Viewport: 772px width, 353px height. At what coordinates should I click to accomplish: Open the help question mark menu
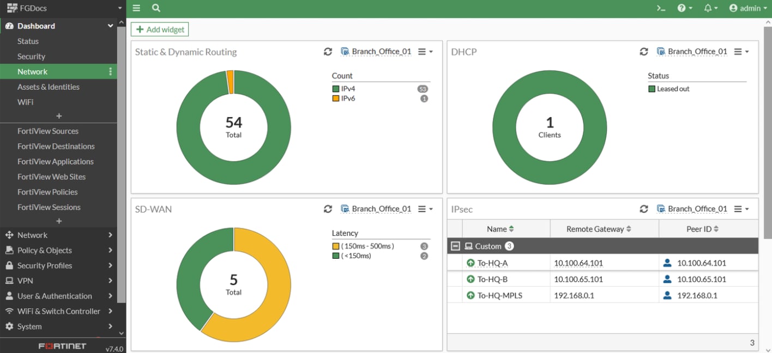coord(684,8)
